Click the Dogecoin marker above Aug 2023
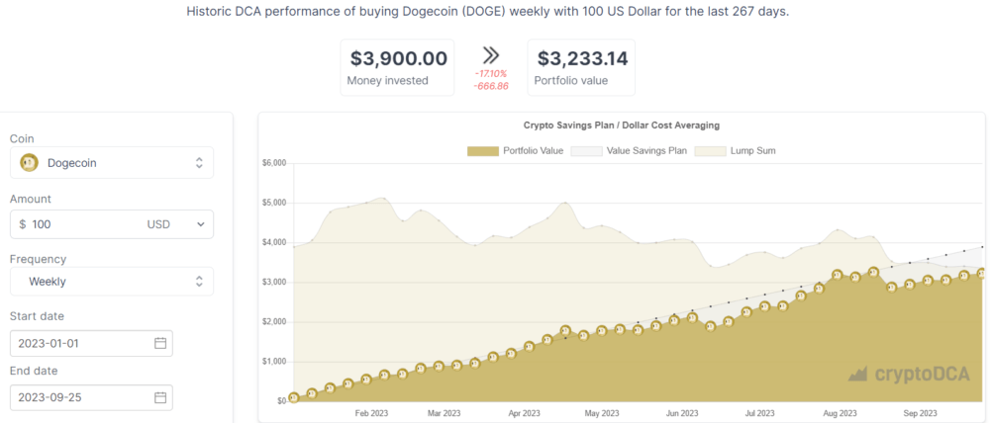This screenshot has width=990, height=423. [838, 275]
